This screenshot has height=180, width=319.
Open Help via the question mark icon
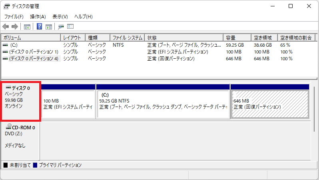coord(39,26)
